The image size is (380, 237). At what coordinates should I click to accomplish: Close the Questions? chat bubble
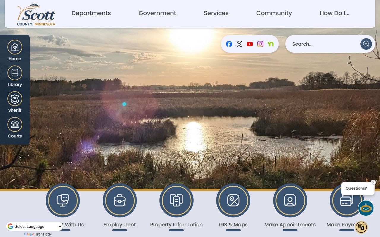(373, 182)
